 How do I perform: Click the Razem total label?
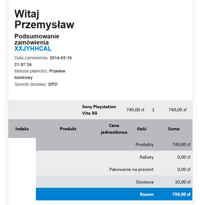pyautogui.click(x=147, y=194)
